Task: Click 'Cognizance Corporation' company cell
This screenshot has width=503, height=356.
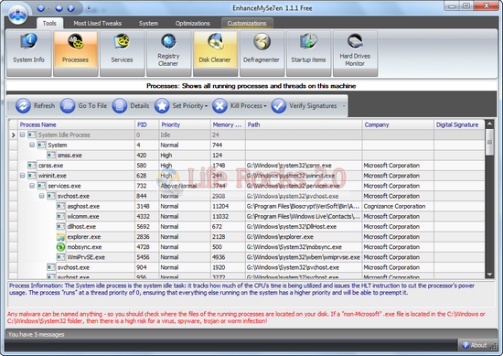Action: [398, 206]
